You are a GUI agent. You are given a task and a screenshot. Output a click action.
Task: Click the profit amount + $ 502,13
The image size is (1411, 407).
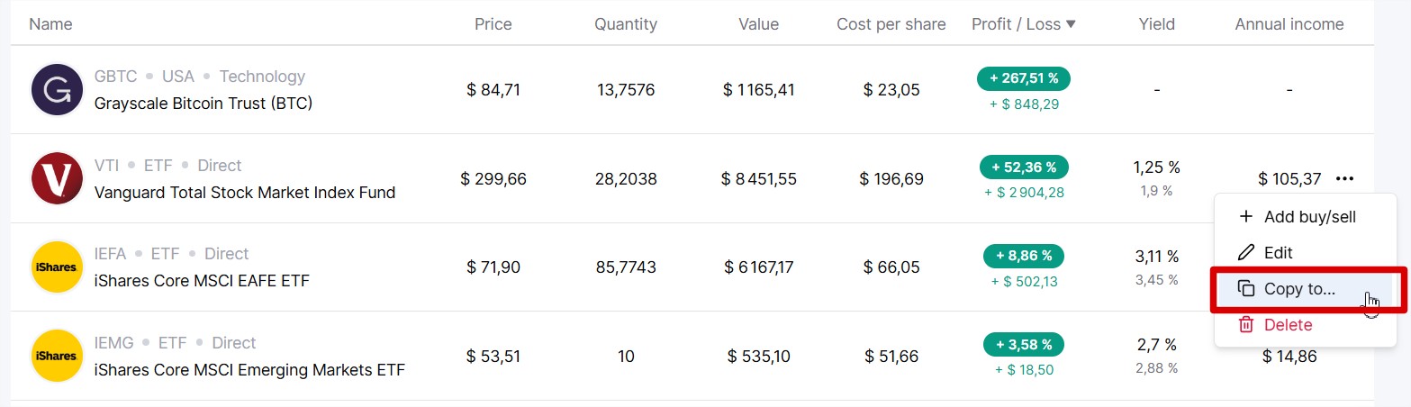coord(1024,281)
